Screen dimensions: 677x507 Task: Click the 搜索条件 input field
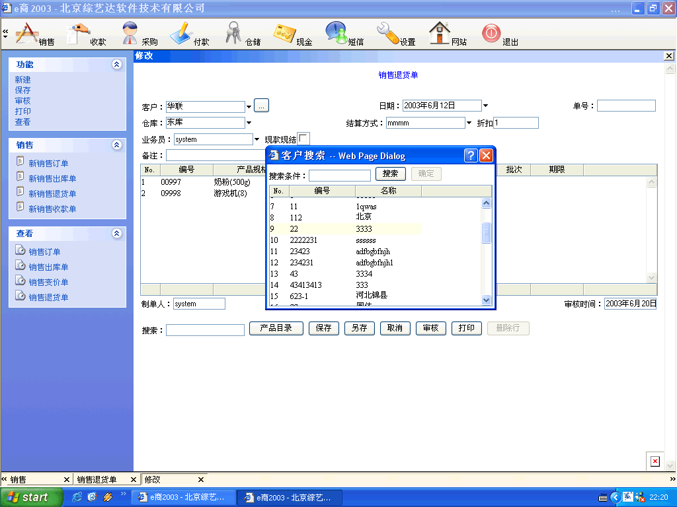pos(340,176)
